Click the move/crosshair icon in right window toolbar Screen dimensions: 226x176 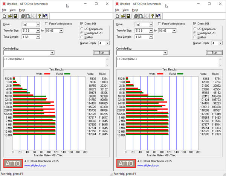[147, 16]
